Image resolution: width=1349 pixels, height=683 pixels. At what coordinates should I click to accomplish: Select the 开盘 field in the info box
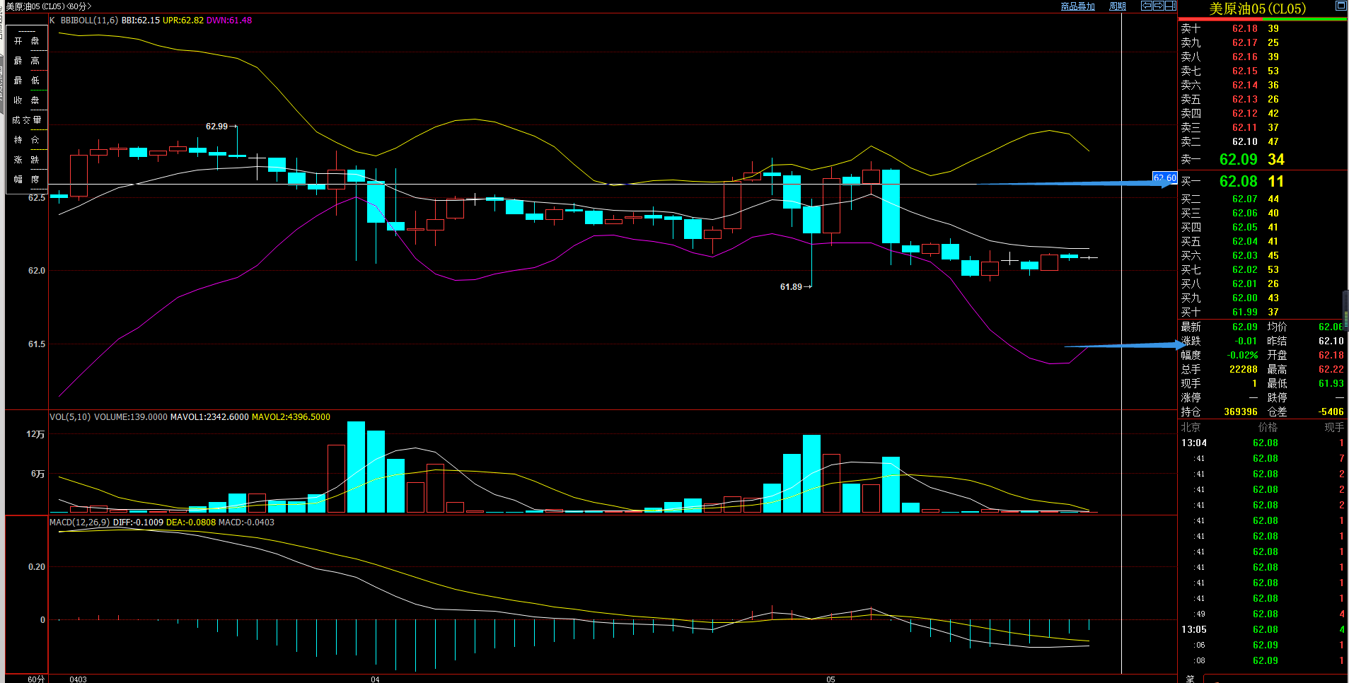(27, 41)
